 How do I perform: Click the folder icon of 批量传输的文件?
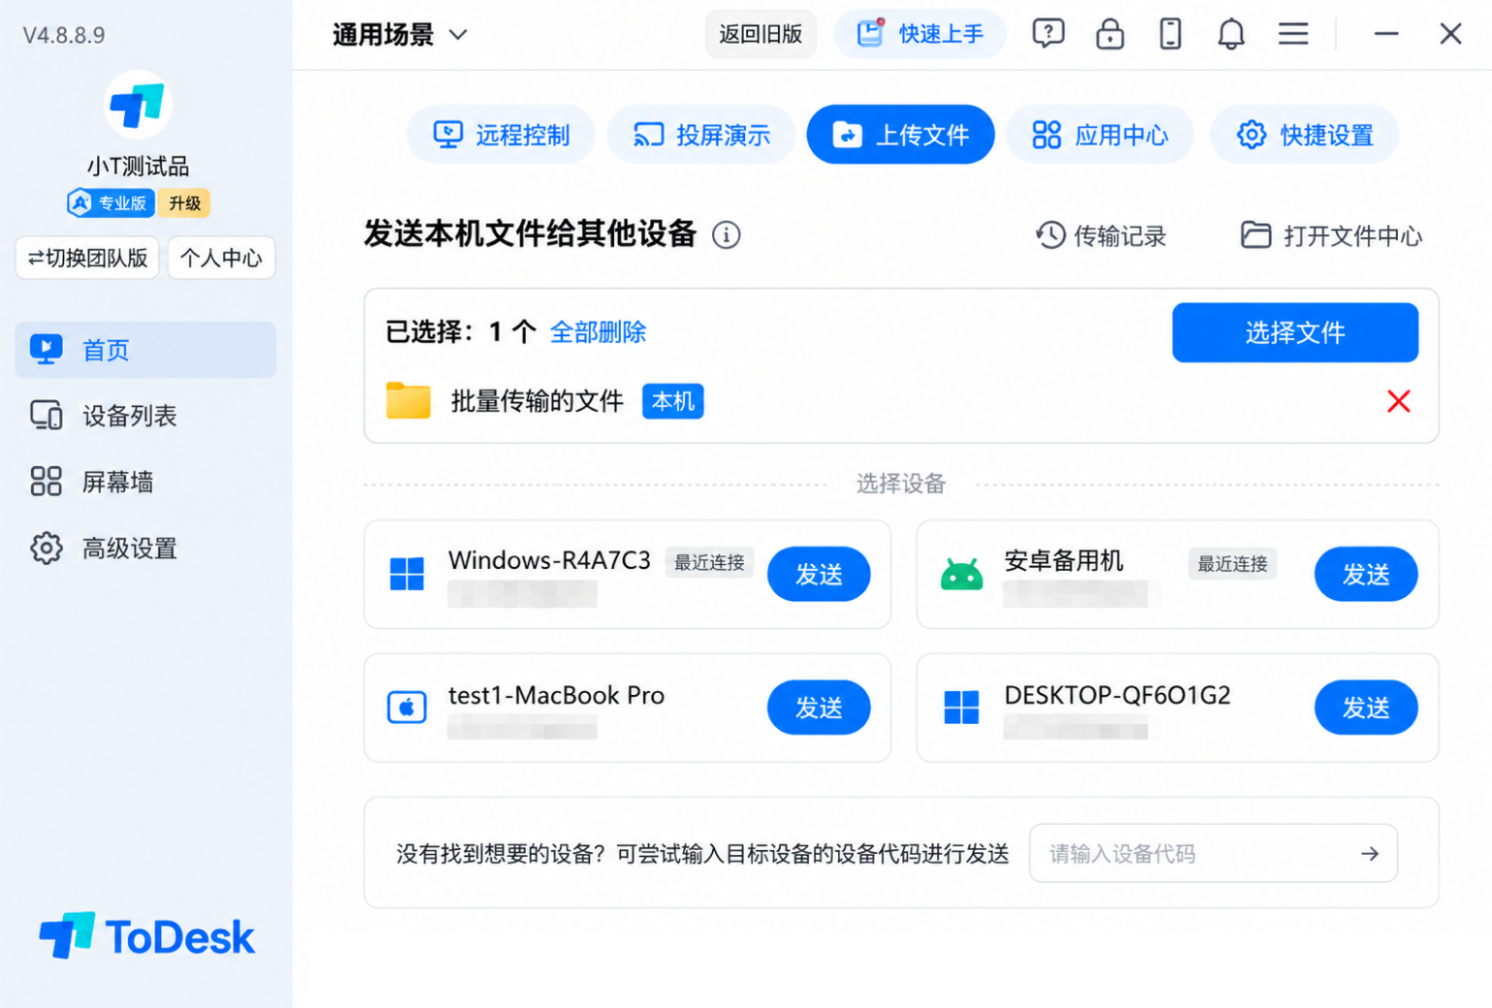pos(408,400)
